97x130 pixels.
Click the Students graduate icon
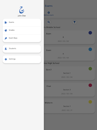click(x=6, y=49)
